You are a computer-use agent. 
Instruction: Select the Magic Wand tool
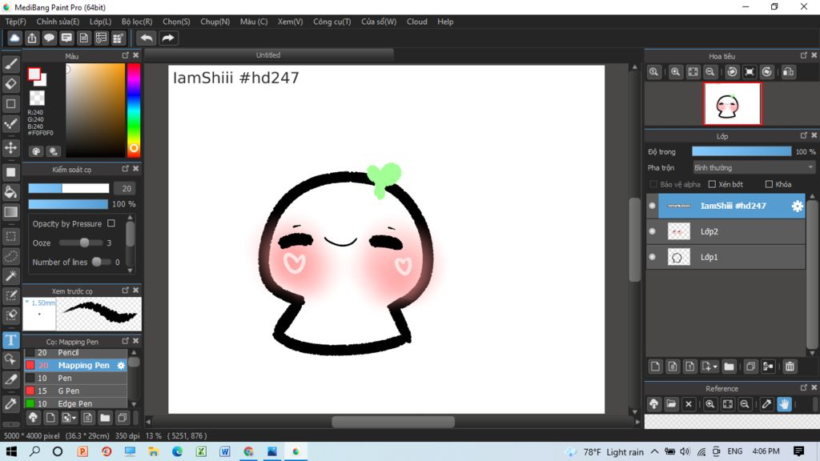[x=11, y=276]
